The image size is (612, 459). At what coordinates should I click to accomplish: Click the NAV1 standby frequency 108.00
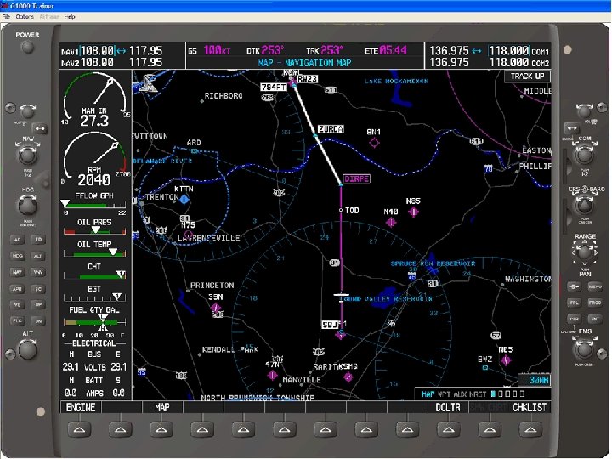(97, 51)
